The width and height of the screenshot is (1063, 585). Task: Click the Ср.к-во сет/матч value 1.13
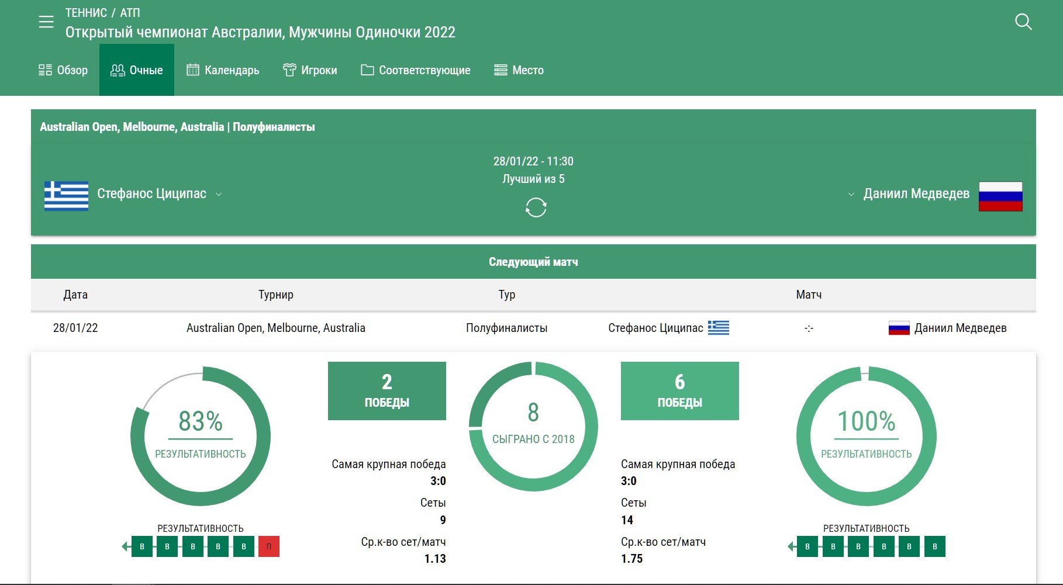point(435,559)
